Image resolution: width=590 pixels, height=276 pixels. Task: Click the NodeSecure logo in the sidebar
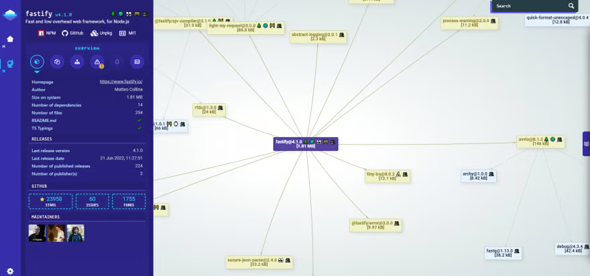10,15
